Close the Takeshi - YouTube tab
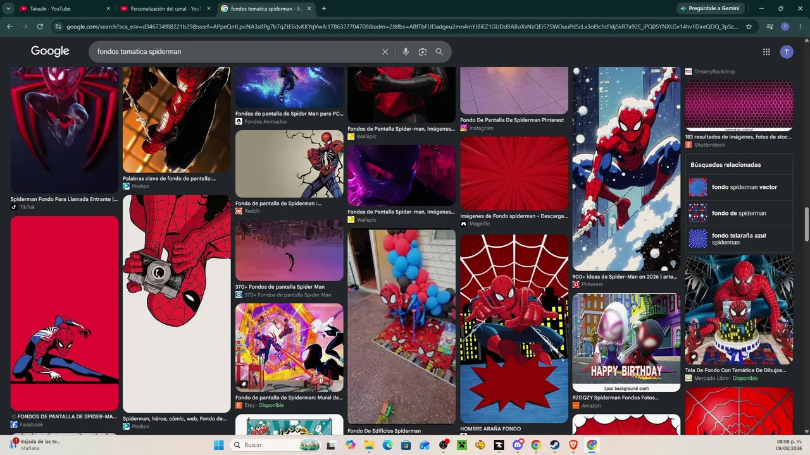 tap(108, 9)
